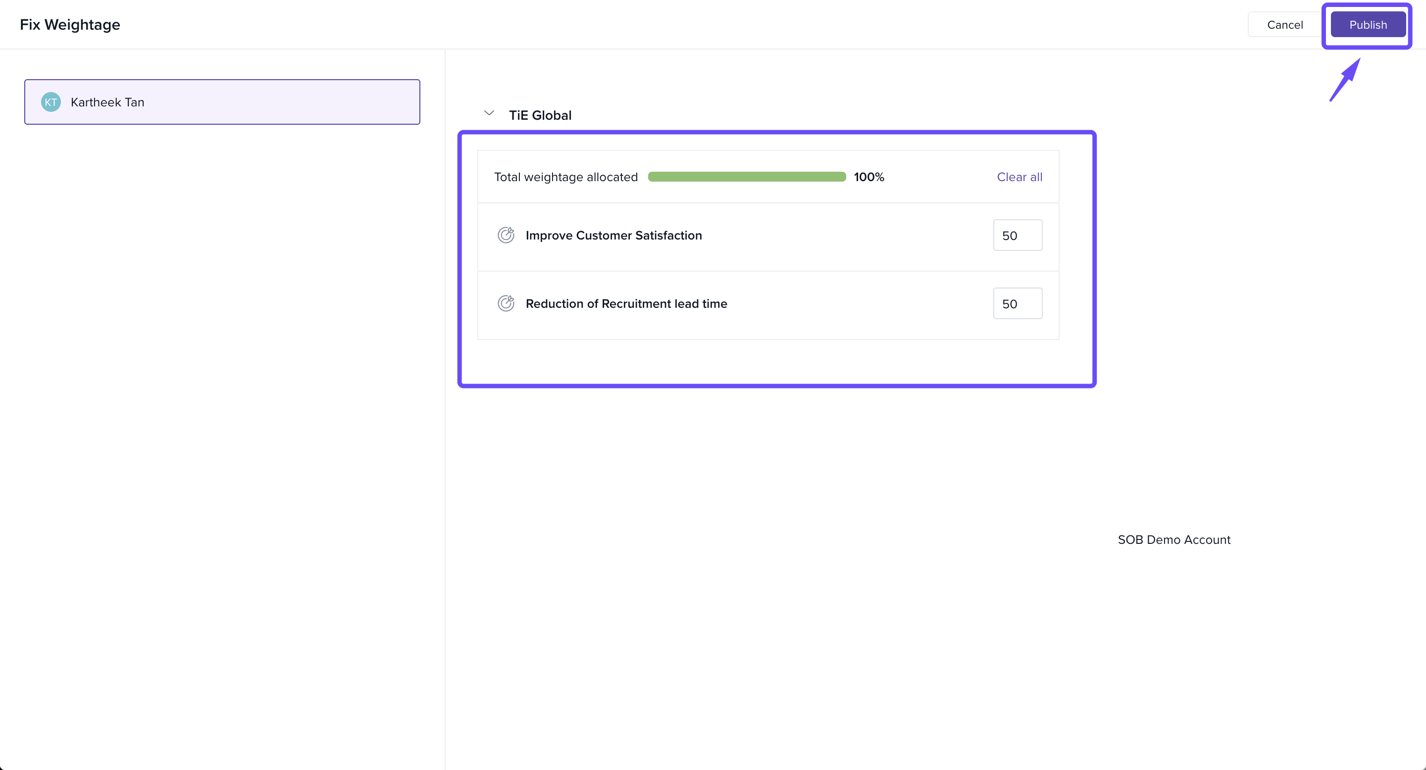
Task: Collapse the TiE Global section chevron
Action: (489, 113)
